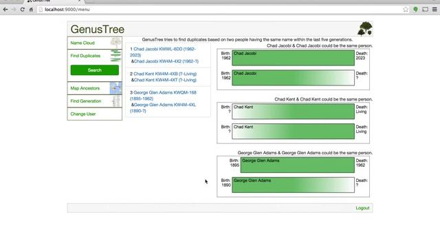
Task: Open the browser home page icon
Action: click(31, 9)
